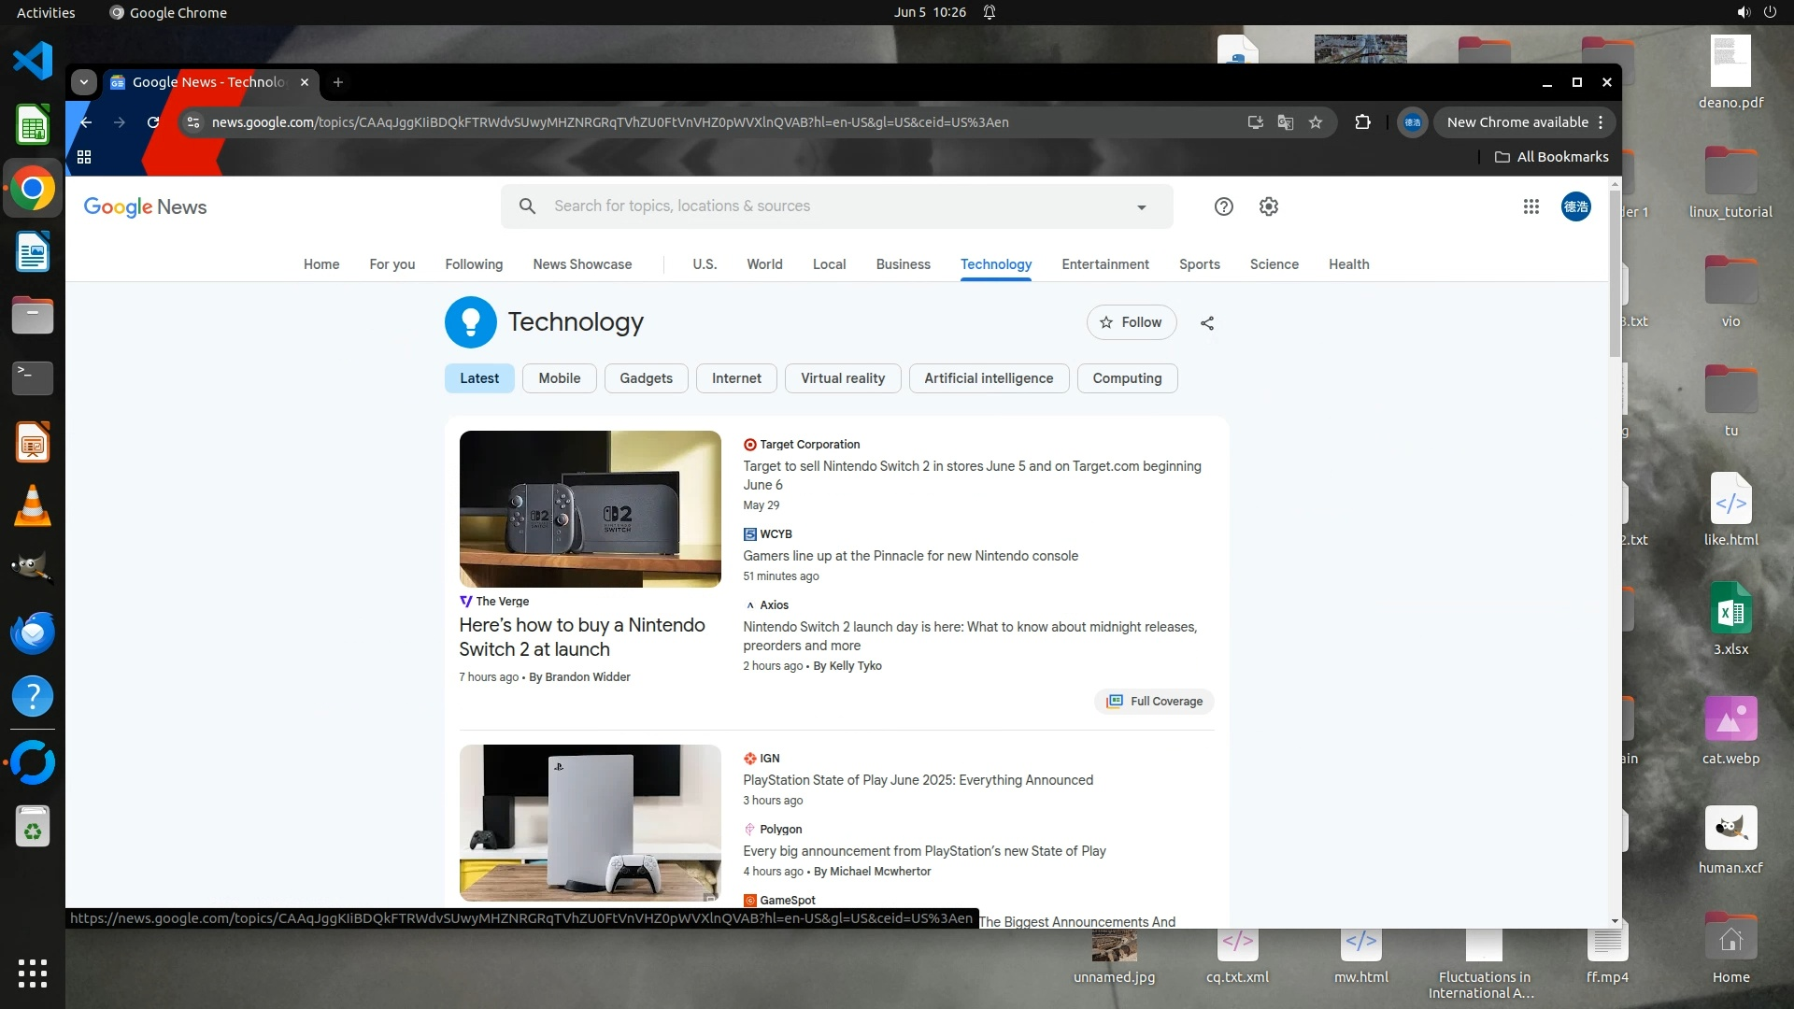Image resolution: width=1794 pixels, height=1009 pixels.
Task: Click the help question mark icon
Action: pos(1223,206)
